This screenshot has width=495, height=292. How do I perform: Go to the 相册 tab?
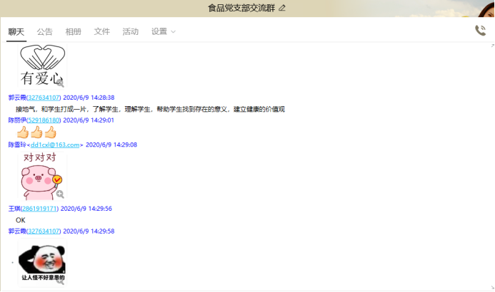(73, 32)
